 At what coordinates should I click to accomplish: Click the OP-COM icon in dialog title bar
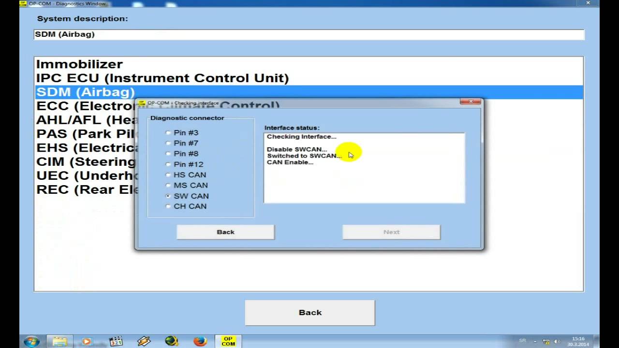pyautogui.click(x=142, y=103)
